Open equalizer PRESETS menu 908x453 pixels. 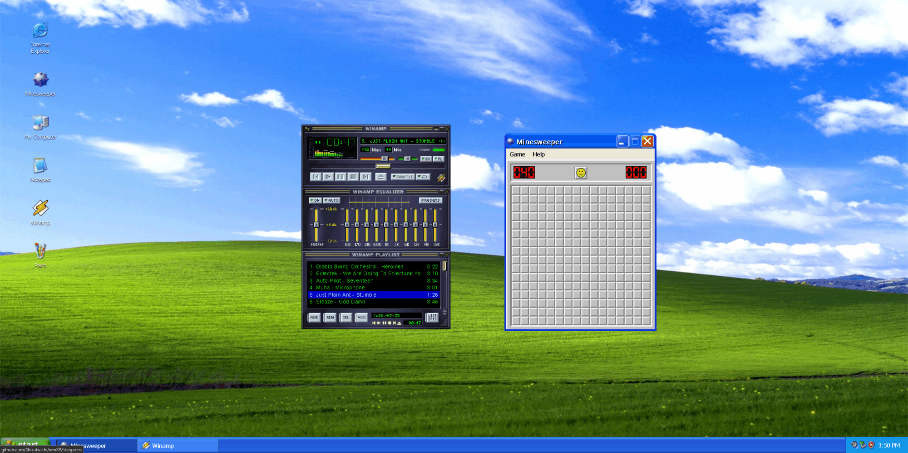[430, 200]
